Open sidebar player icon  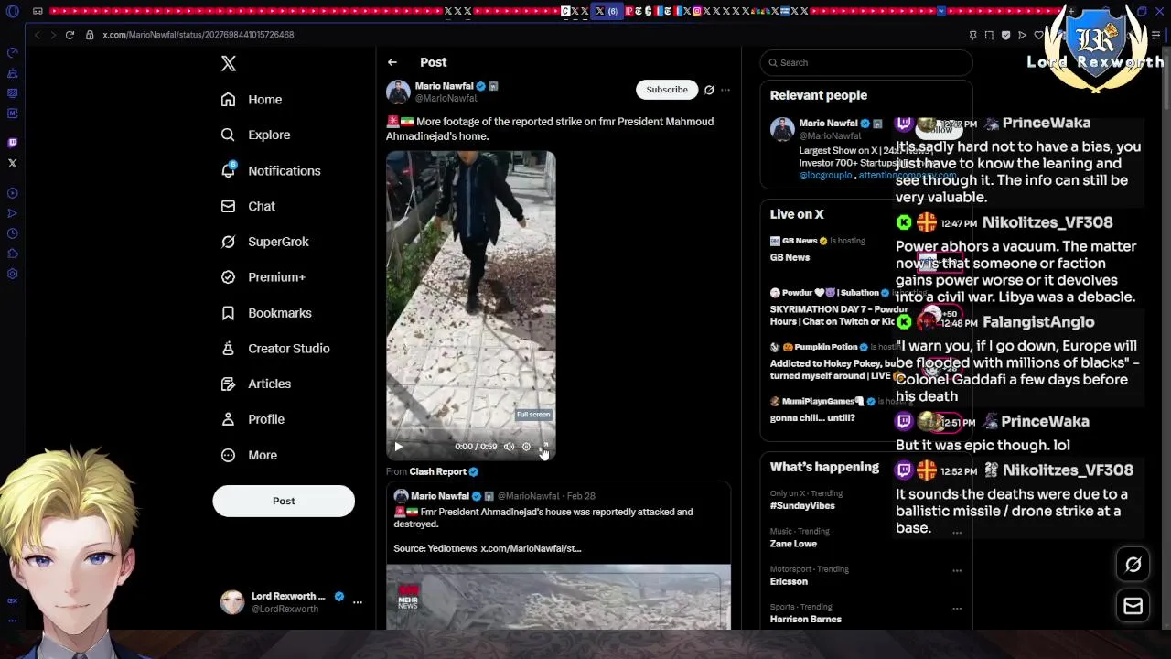click(x=12, y=193)
